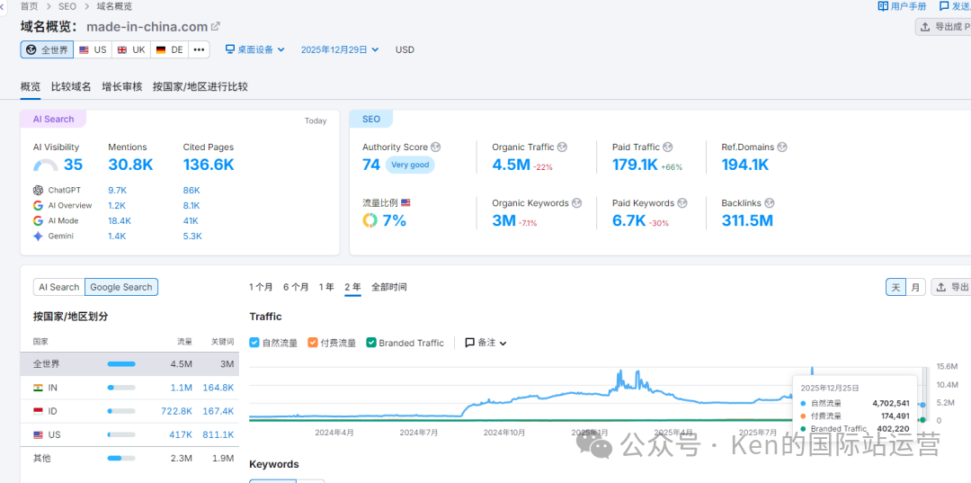This screenshot has width=971, height=483.
Task: Click the 1.1M India traffic cell
Action: (x=182, y=388)
